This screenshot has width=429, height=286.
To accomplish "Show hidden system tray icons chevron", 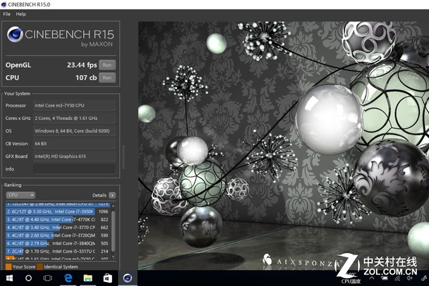I will [x=372, y=278].
